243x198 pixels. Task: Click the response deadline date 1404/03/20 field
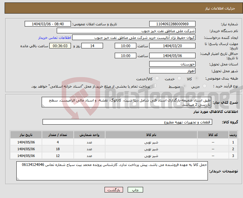click(x=172, y=46)
